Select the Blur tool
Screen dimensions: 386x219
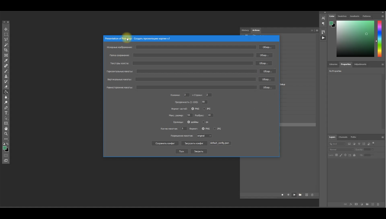(x=6, y=97)
